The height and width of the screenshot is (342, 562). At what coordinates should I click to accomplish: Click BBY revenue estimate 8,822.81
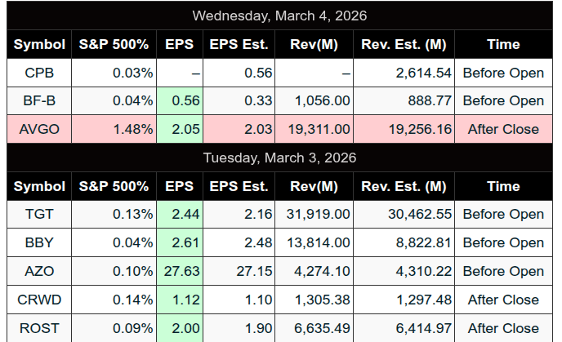click(419, 242)
